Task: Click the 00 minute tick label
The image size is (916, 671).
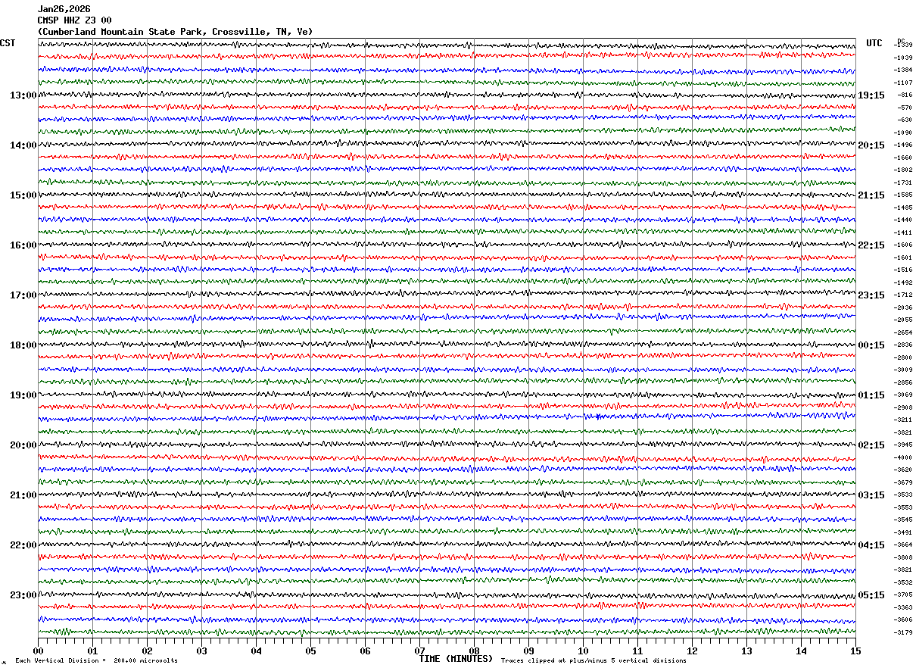Action: point(38,651)
